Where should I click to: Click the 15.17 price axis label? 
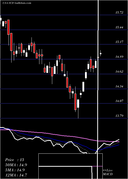pos(119,42)
